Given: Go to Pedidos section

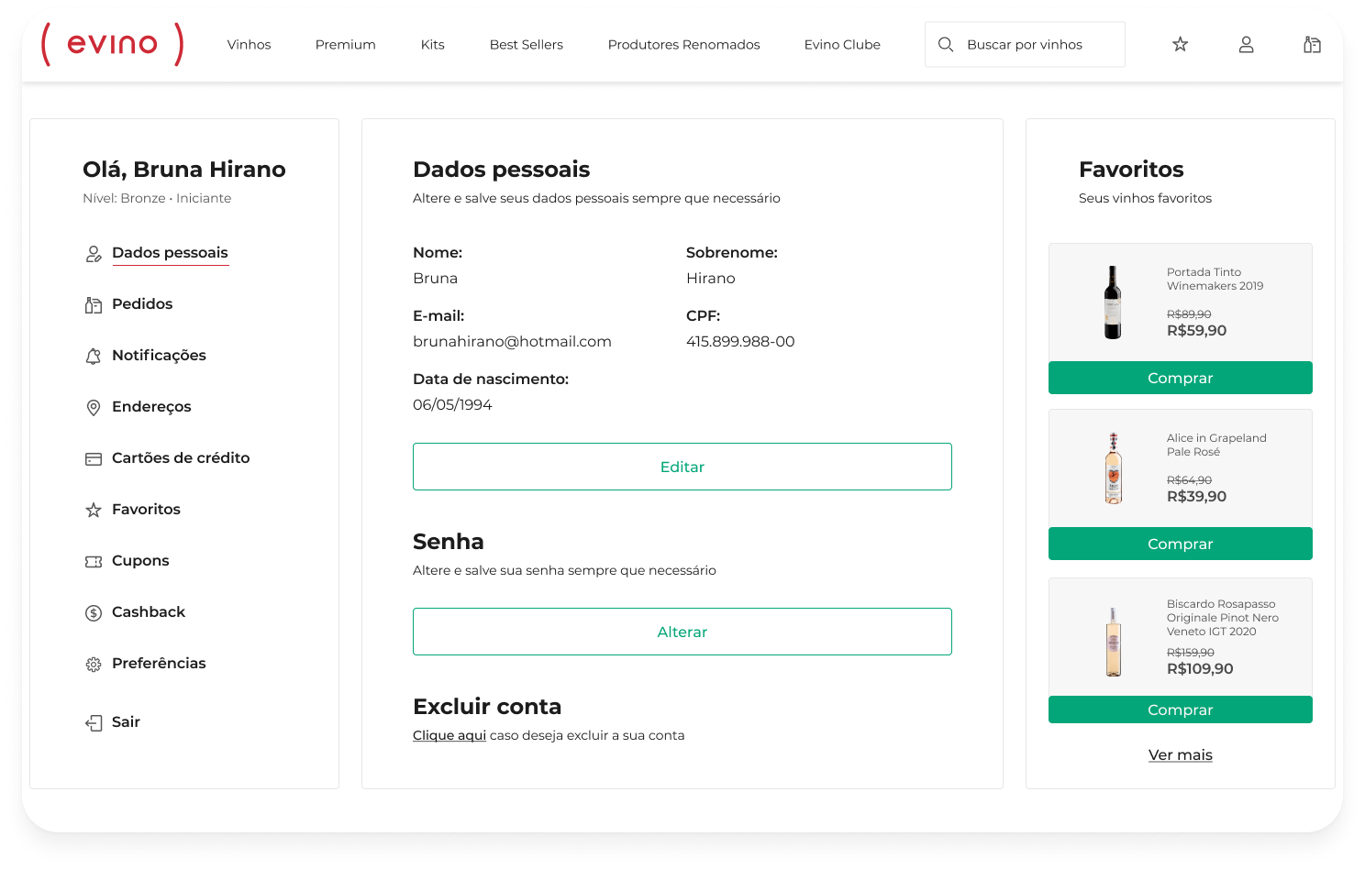Looking at the screenshot, I should coord(142,304).
